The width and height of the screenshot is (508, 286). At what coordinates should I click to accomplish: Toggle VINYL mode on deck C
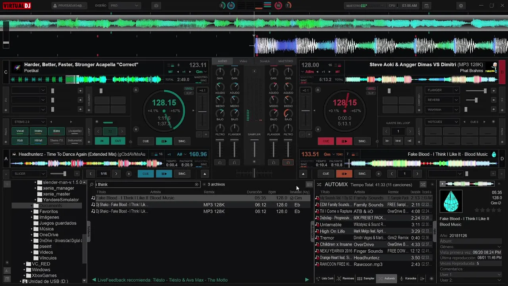[x=189, y=89]
